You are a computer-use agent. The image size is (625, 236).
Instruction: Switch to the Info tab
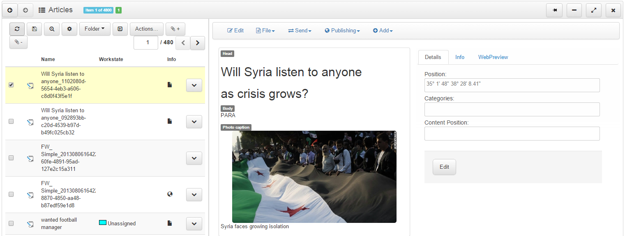pos(460,57)
